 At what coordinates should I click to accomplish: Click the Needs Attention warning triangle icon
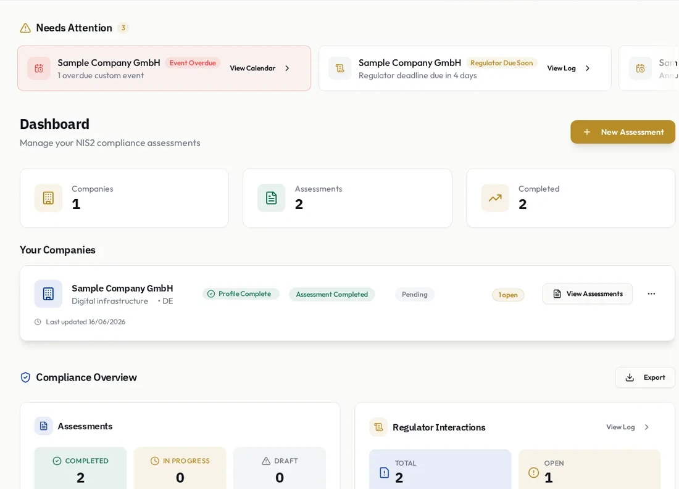25,28
